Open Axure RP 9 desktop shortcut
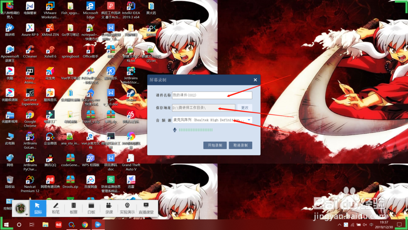This screenshot has width=408, height=230. pos(30,30)
